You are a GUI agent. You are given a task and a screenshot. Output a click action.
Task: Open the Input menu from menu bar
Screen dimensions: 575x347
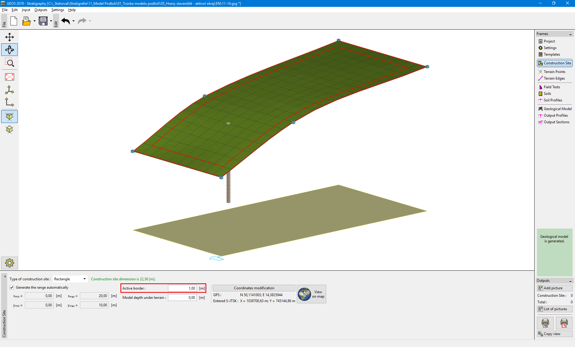click(25, 10)
